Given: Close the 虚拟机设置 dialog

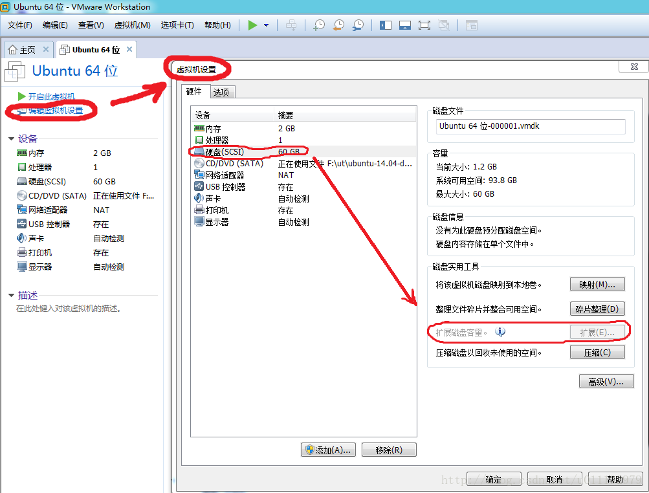Looking at the screenshot, I should coord(634,67).
